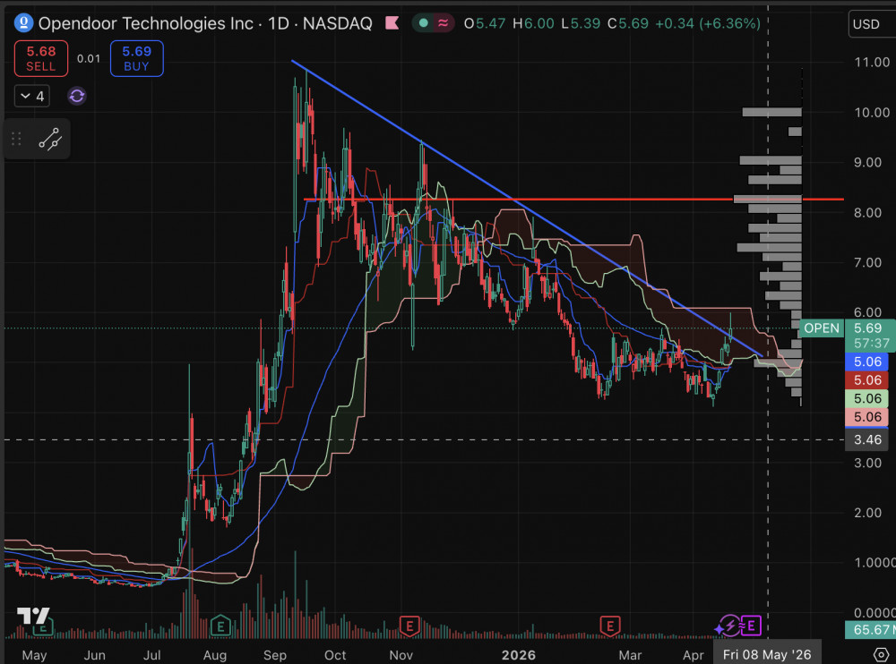Click the Opendoor symbol logo icon
896x664 pixels.
(x=24, y=23)
